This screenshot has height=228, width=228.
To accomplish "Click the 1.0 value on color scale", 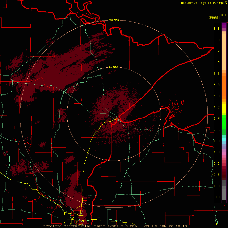I will (217, 152).
